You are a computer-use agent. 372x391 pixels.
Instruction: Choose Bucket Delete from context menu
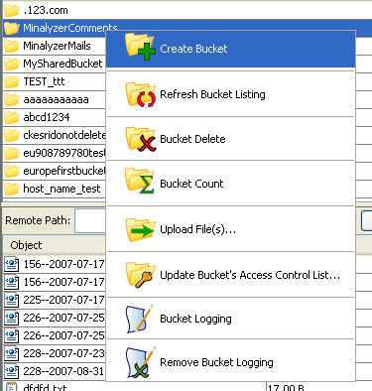tap(231, 139)
